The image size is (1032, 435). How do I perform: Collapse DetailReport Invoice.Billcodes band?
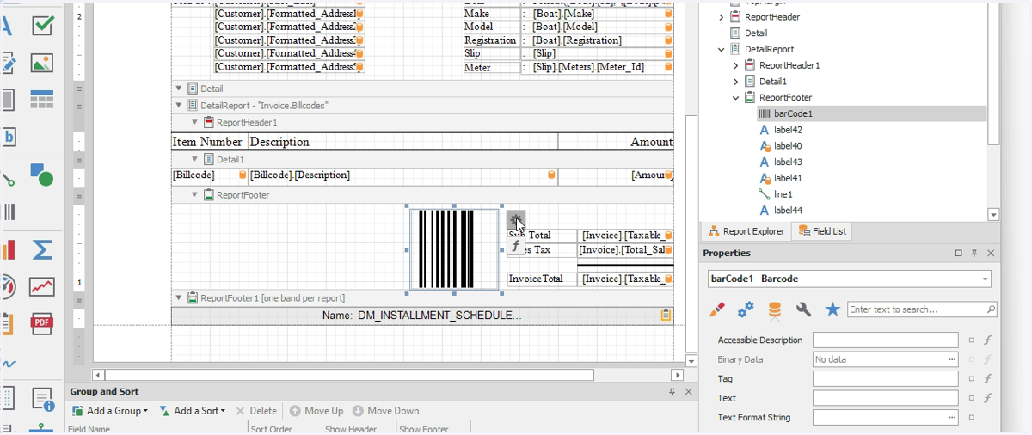pos(179,106)
